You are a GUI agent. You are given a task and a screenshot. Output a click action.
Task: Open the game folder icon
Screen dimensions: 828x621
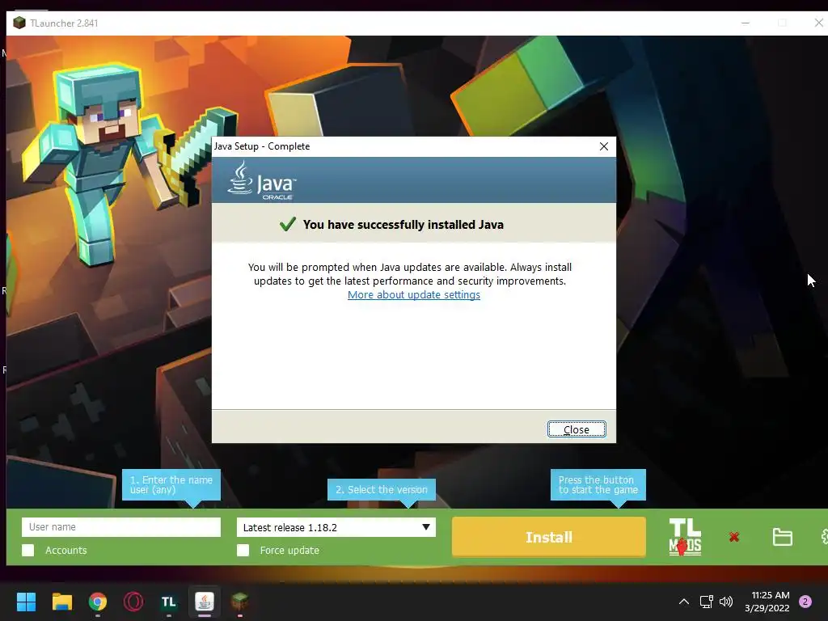coord(782,537)
